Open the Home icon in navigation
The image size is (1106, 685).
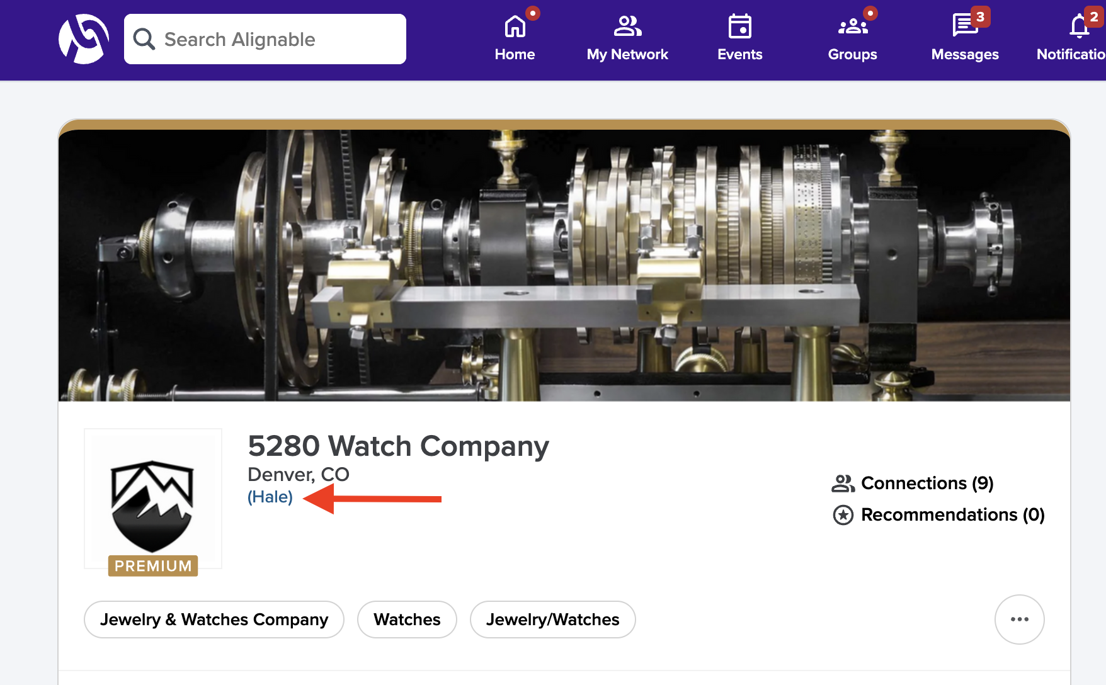point(515,26)
